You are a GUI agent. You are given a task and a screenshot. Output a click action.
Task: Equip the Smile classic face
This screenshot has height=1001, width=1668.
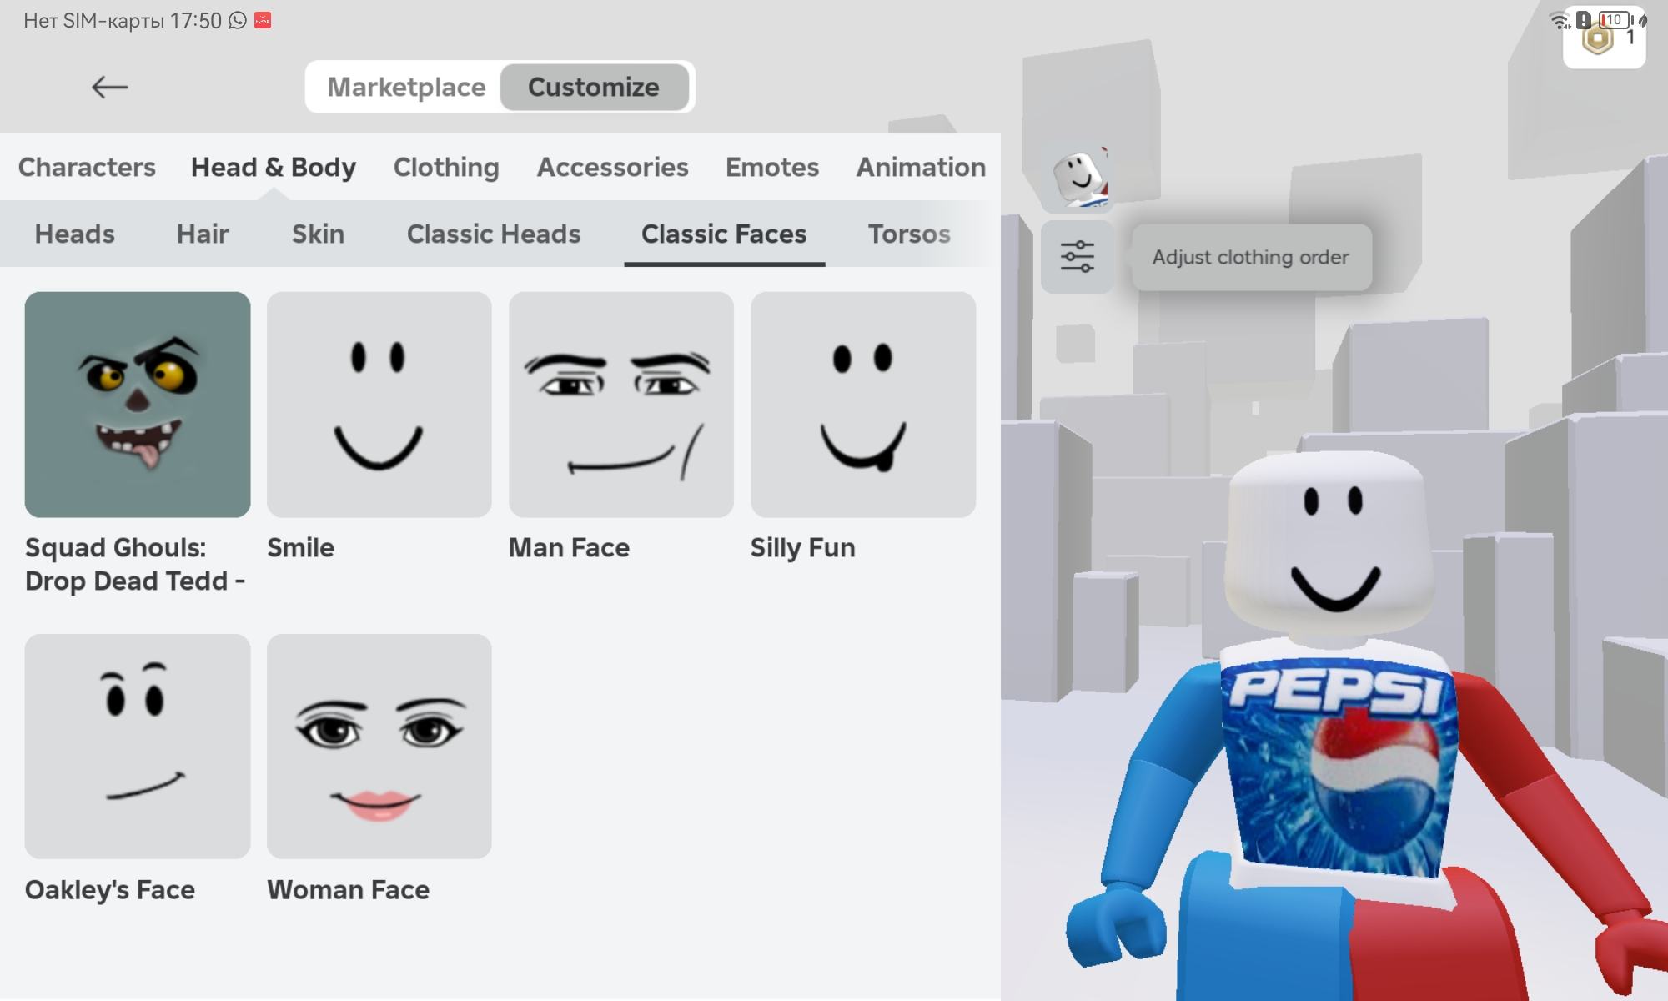379,405
